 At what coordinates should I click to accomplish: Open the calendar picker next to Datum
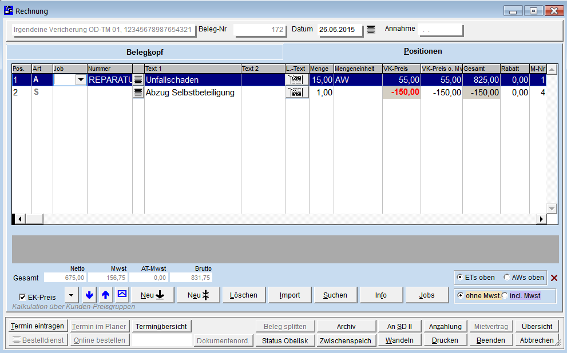pyautogui.click(x=371, y=30)
